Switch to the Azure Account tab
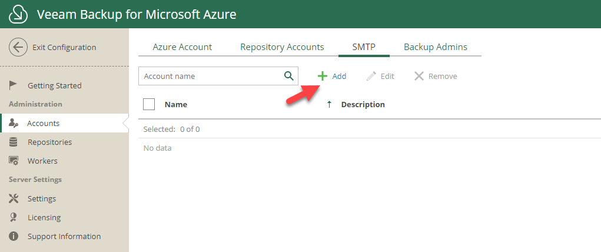The width and height of the screenshot is (601, 252). click(x=182, y=47)
